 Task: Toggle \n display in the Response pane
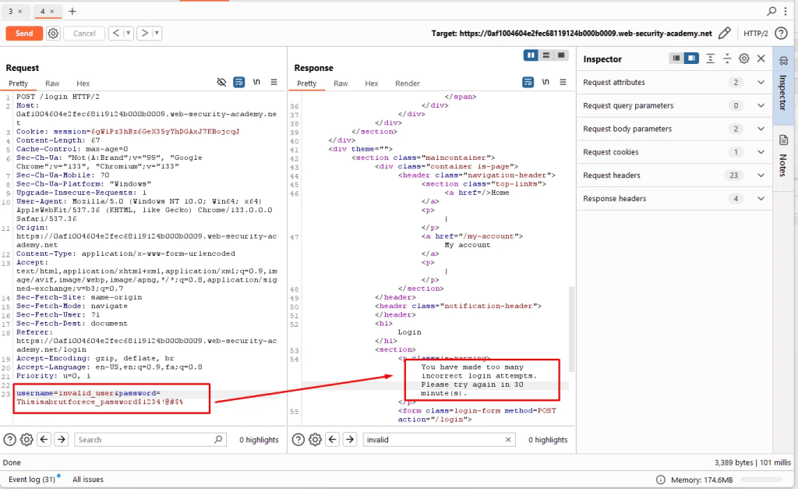(546, 83)
